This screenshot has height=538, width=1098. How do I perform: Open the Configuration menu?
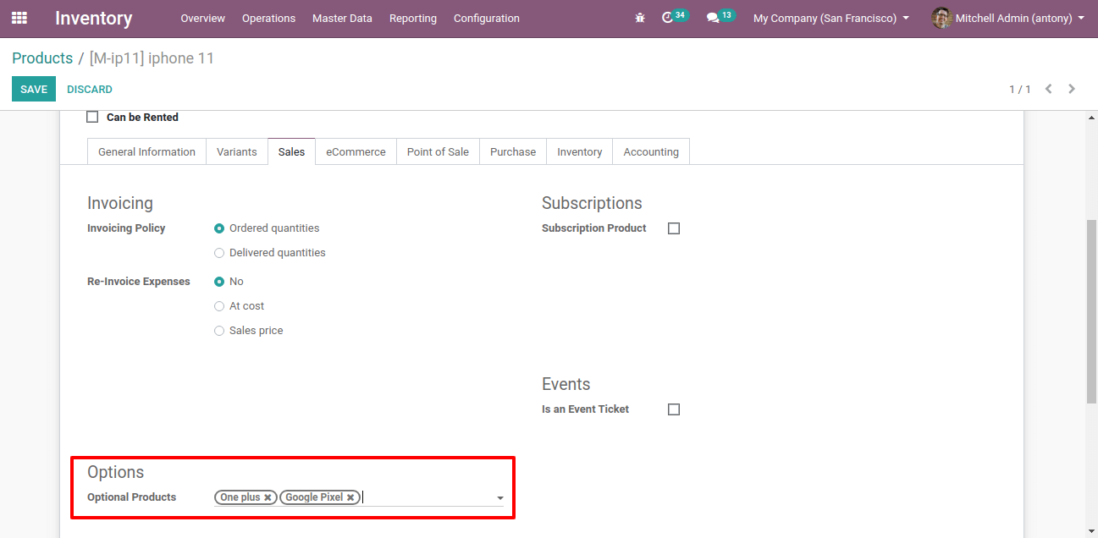(487, 18)
